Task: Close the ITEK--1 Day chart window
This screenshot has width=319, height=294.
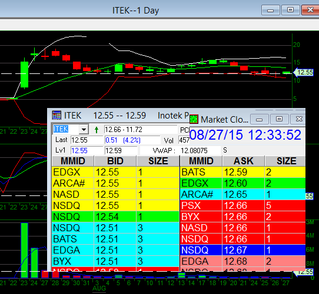Action: 310,10
